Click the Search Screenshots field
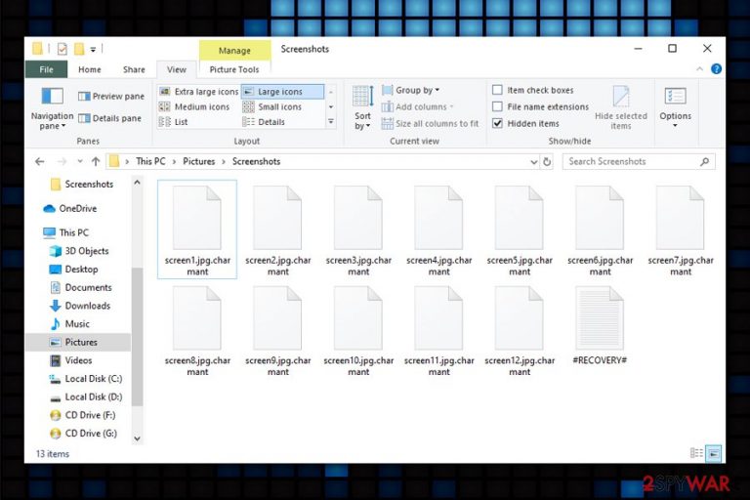 tap(639, 162)
